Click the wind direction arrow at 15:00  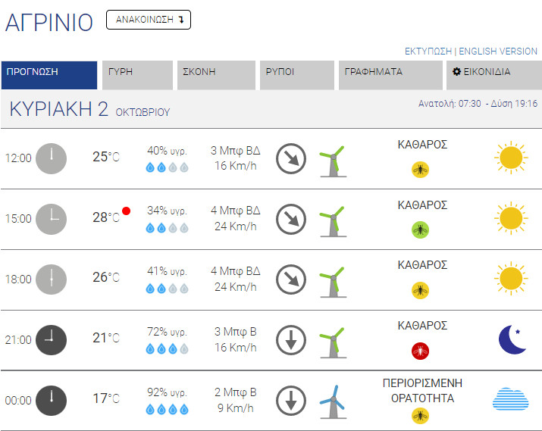290,219
